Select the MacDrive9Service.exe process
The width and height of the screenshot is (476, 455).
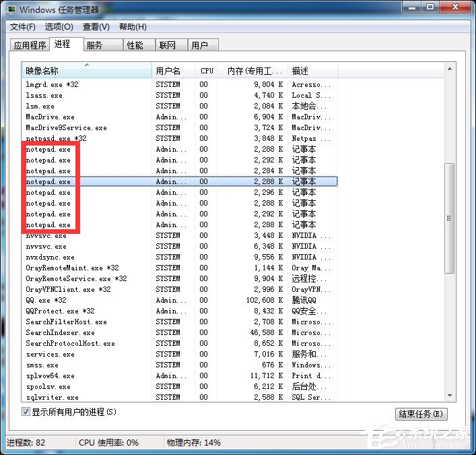coord(180,127)
